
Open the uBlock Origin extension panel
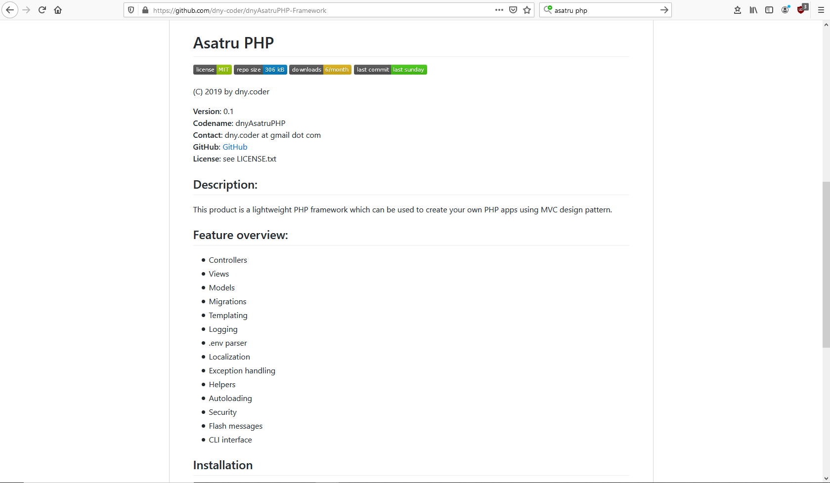[801, 10]
